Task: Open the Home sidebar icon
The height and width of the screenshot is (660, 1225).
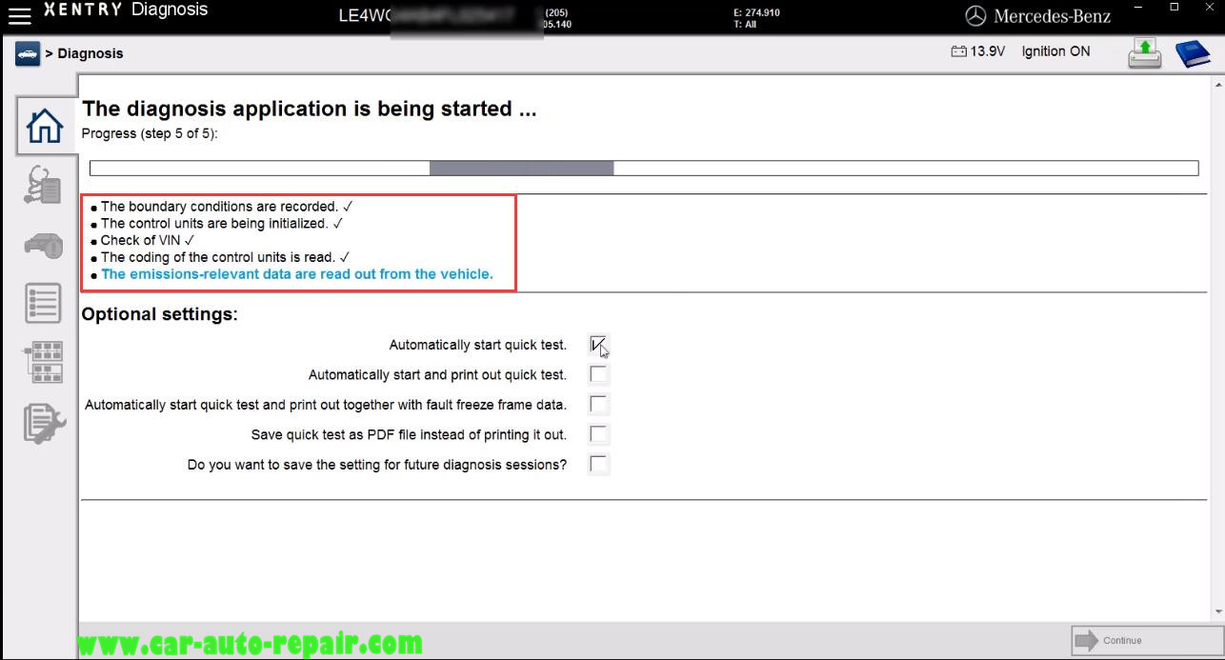Action: click(46, 126)
